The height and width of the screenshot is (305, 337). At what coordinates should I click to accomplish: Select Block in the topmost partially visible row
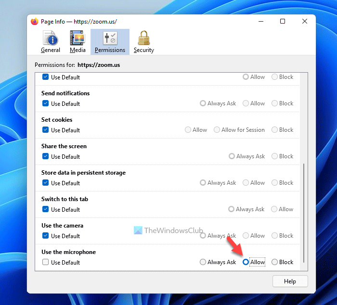click(274, 77)
